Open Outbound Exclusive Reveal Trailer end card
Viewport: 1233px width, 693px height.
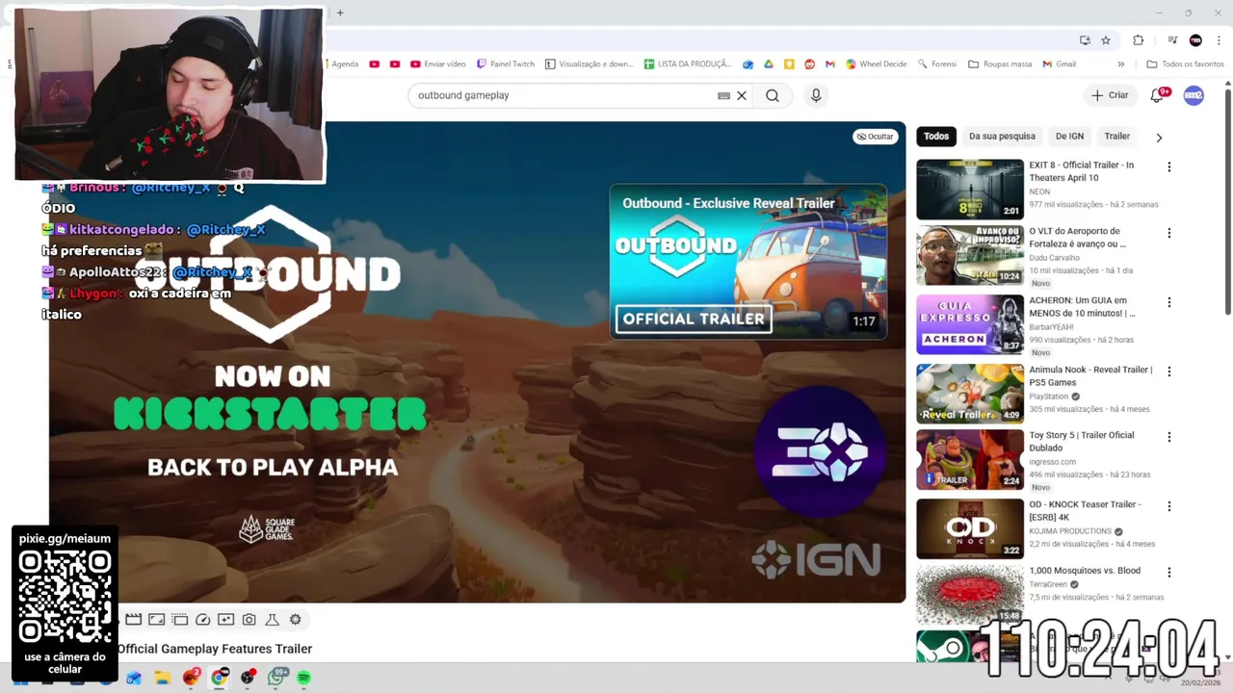748,261
